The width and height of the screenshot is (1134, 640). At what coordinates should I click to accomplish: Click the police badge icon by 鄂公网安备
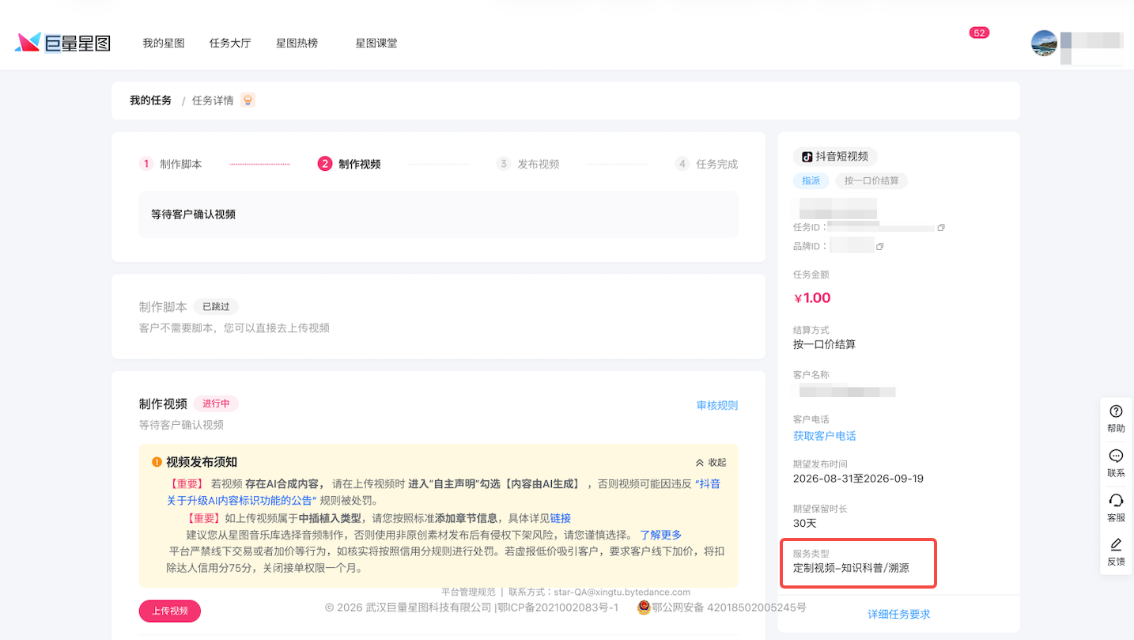pos(644,608)
